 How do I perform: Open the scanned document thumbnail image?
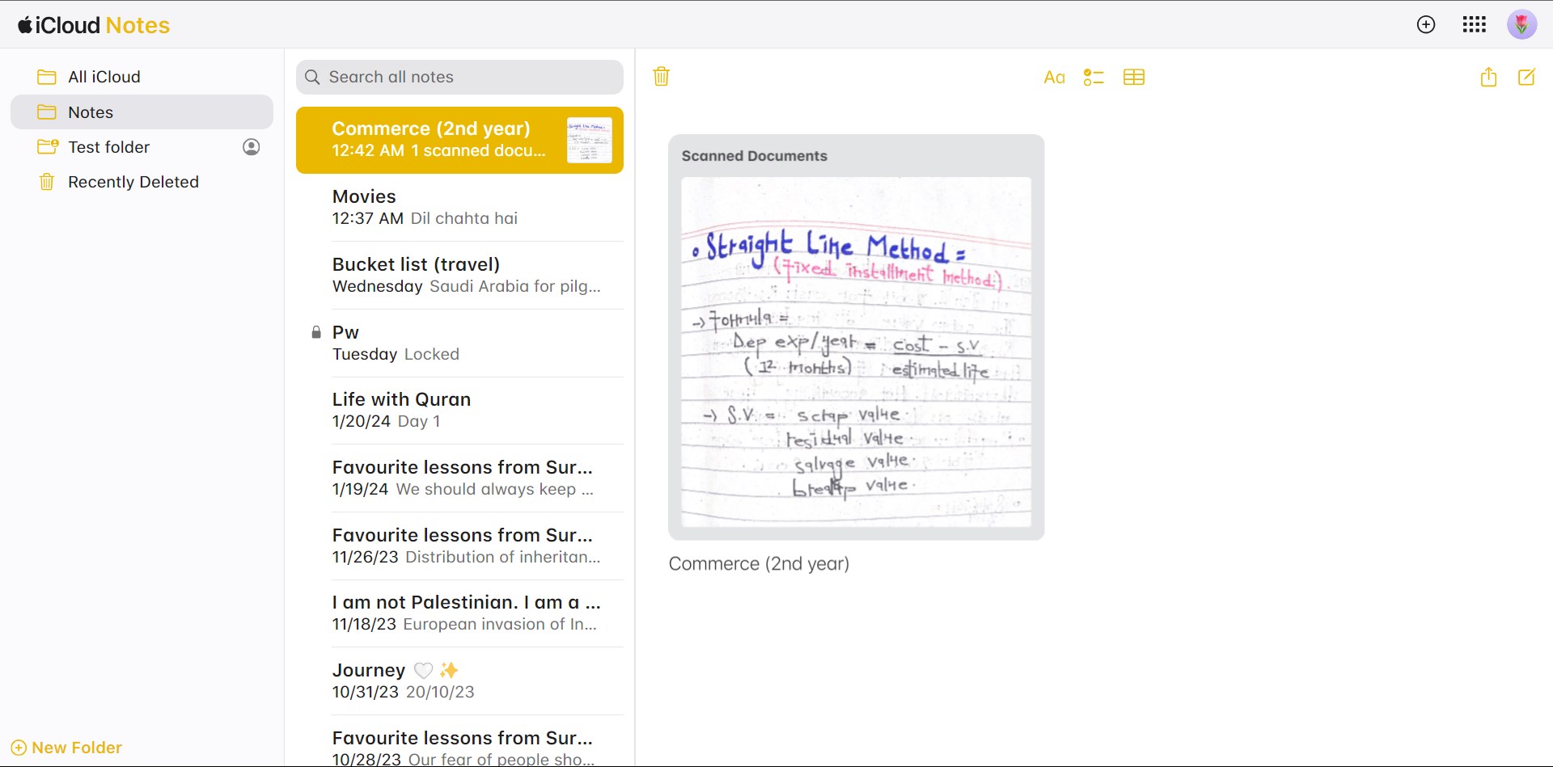856,352
